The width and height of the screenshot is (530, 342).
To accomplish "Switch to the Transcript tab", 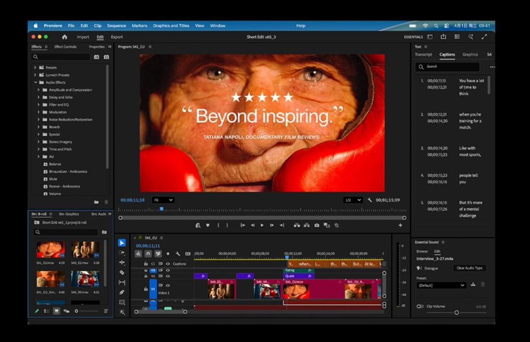I will [423, 54].
